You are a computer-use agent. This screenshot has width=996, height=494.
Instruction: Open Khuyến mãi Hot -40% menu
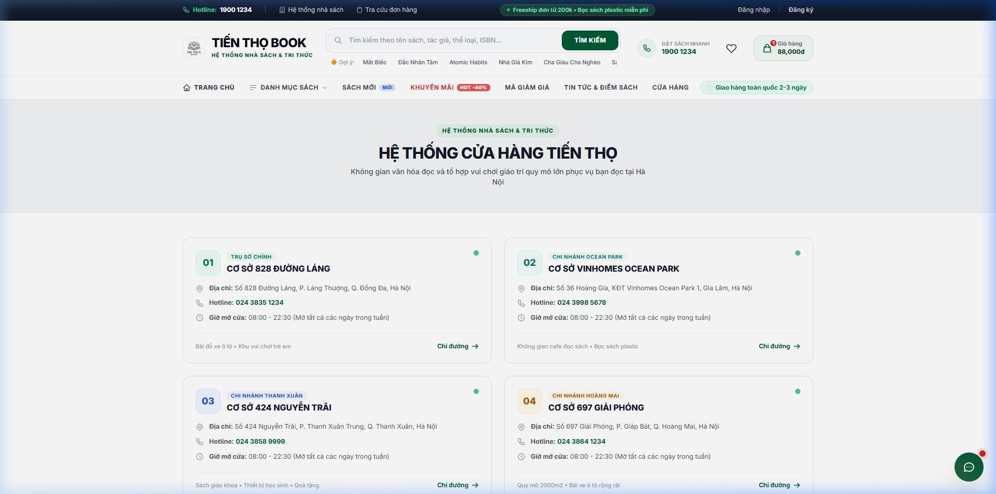click(x=450, y=88)
